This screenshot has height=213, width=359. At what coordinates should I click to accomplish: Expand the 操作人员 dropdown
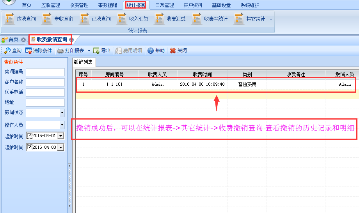(x=62, y=125)
